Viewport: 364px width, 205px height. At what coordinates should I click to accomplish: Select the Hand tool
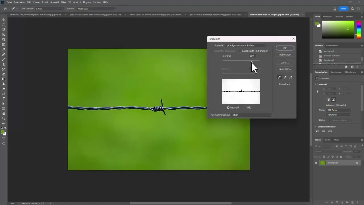click(x=4, y=113)
